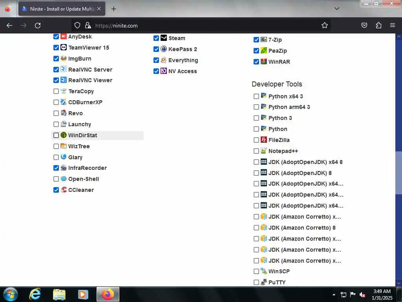Uncheck the AnyDesk checkbox
402x302 pixels.
(56, 37)
